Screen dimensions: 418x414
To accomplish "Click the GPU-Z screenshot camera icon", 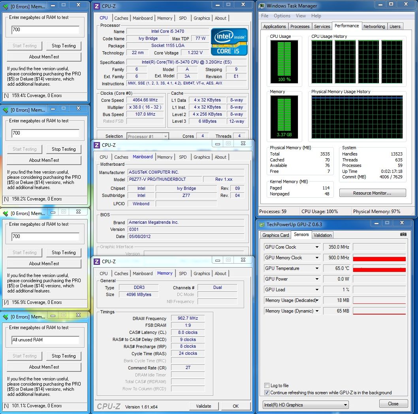I will (403, 234).
